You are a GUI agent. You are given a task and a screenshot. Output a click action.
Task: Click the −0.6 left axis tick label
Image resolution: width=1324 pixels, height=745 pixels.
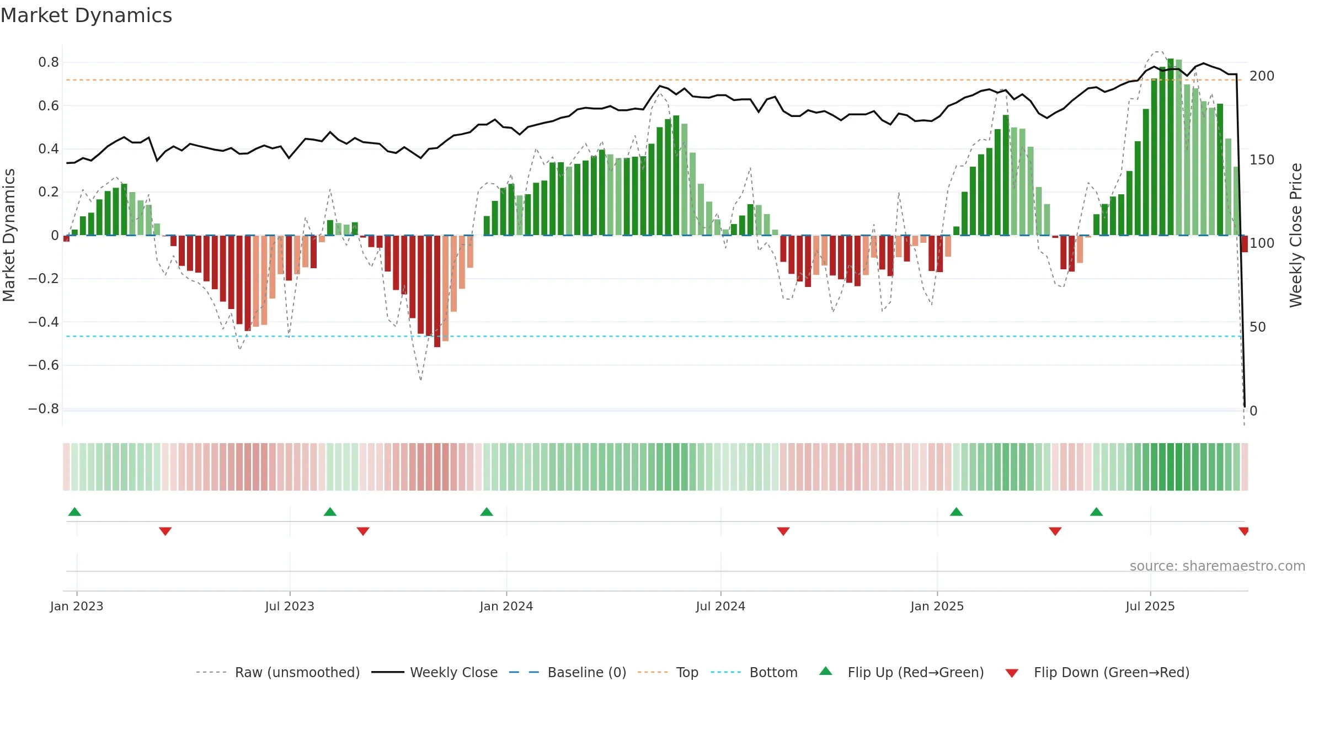pos(44,365)
